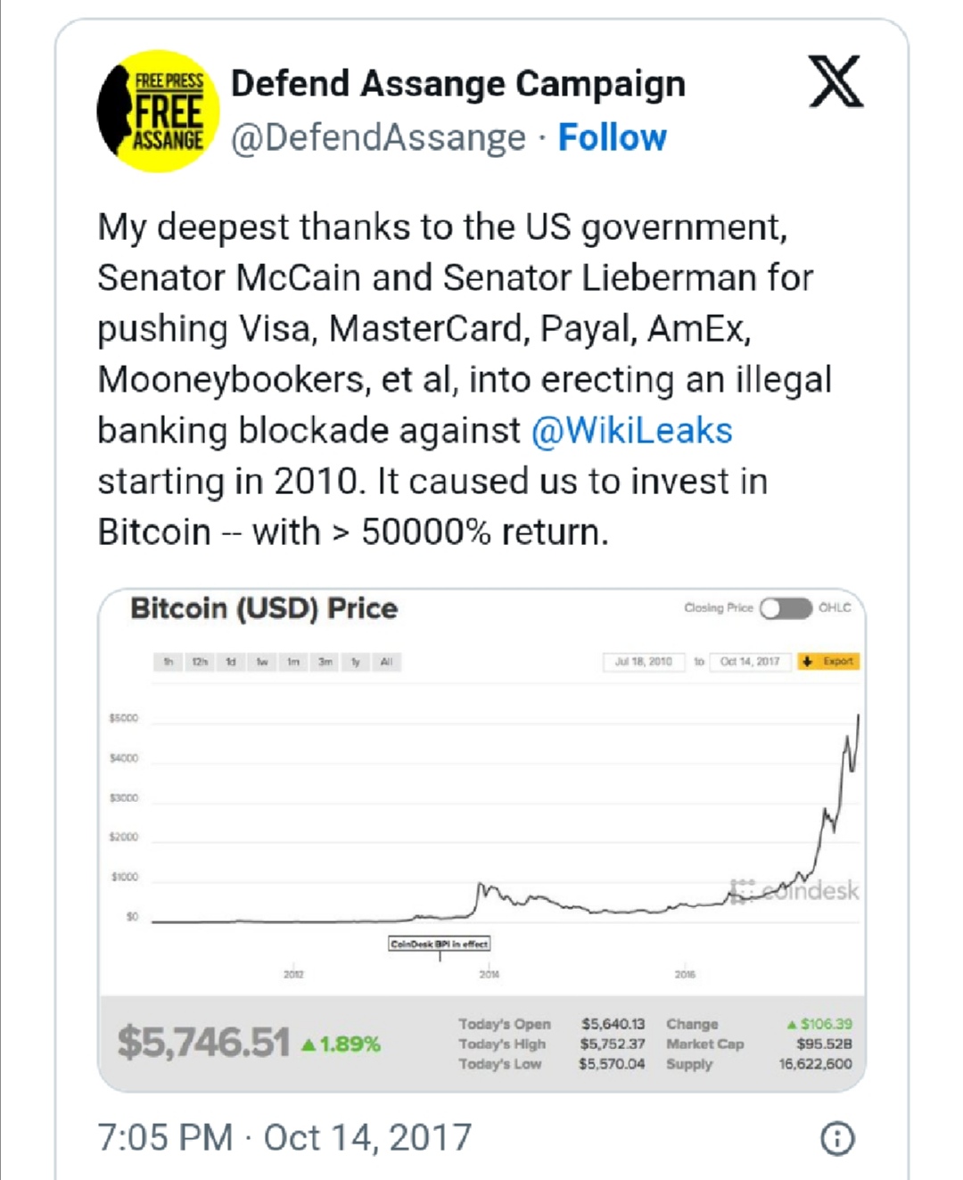Click the Follow link
963x1180 pixels.
coord(612,138)
